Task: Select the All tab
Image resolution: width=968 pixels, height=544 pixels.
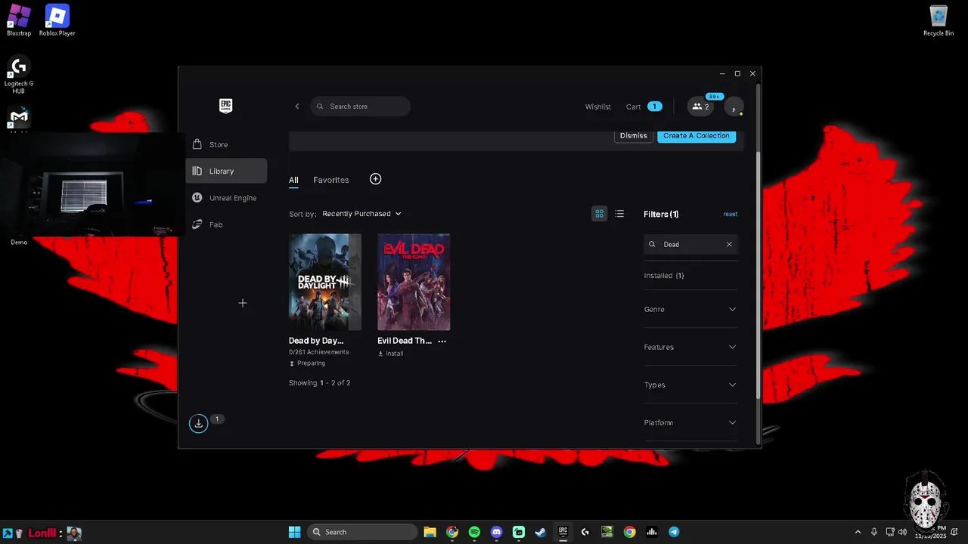Action: (x=293, y=180)
